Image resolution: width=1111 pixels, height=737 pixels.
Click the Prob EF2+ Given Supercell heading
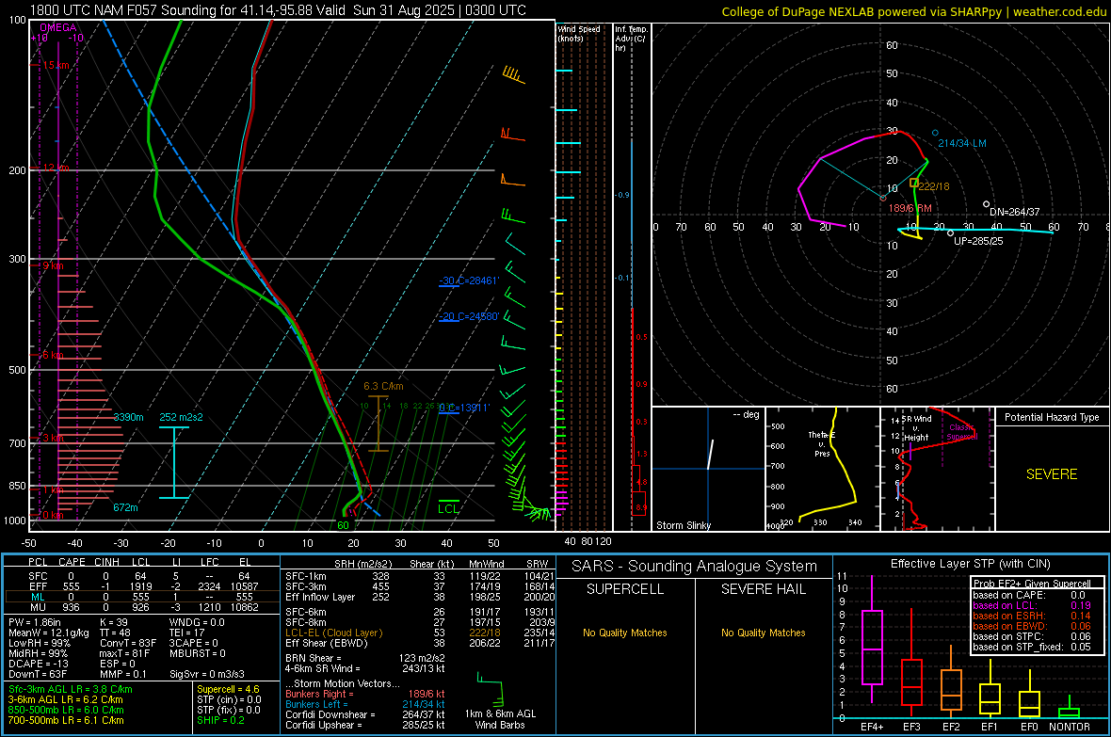point(1032,584)
